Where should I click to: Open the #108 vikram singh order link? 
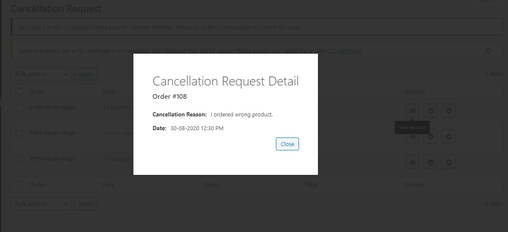pyautogui.click(x=52, y=107)
